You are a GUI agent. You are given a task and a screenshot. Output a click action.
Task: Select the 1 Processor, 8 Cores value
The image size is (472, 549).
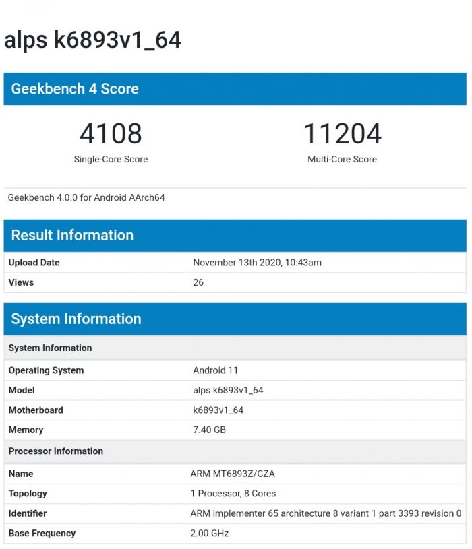point(233,494)
